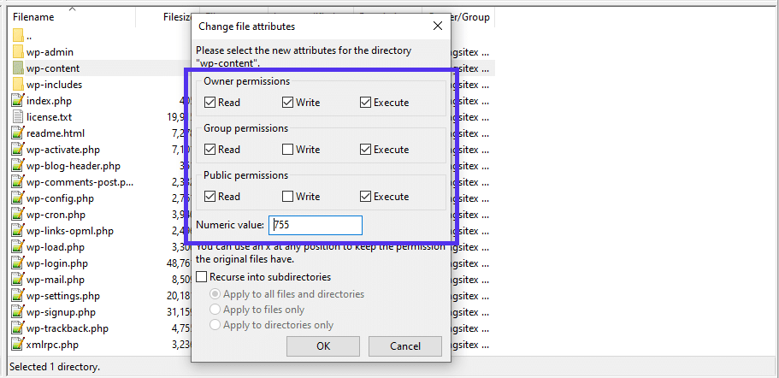Click the parent directory folder icon
The image size is (779, 378).
18,36
